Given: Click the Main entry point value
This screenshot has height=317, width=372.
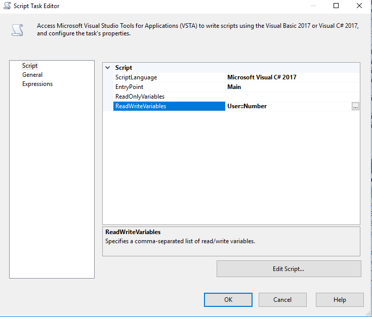Looking at the screenshot, I should pos(234,87).
